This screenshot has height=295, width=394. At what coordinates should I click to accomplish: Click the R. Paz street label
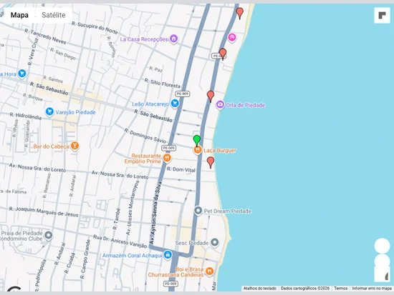pos(155,69)
